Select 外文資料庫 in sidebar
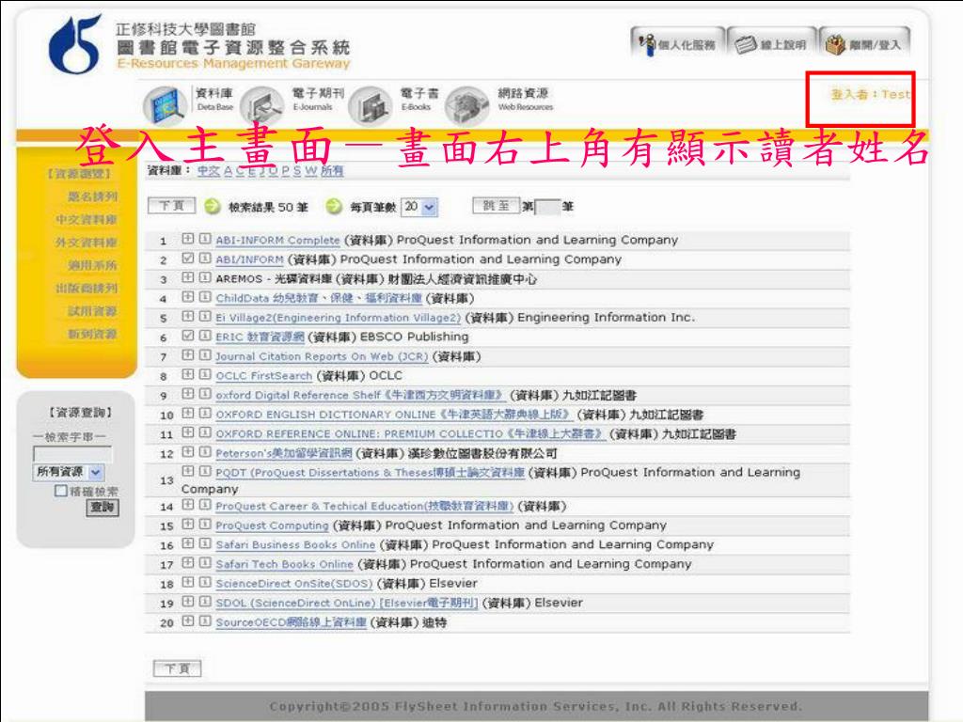The width and height of the screenshot is (963, 722). [86, 242]
